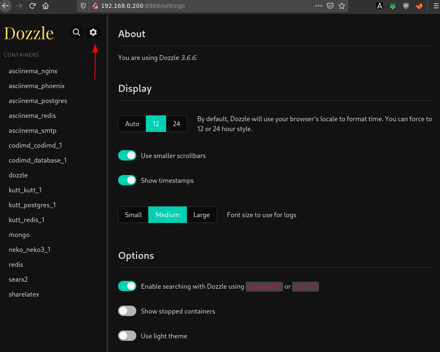Disable searching with Dozzle toggle
440x352 pixels.
coord(127,286)
